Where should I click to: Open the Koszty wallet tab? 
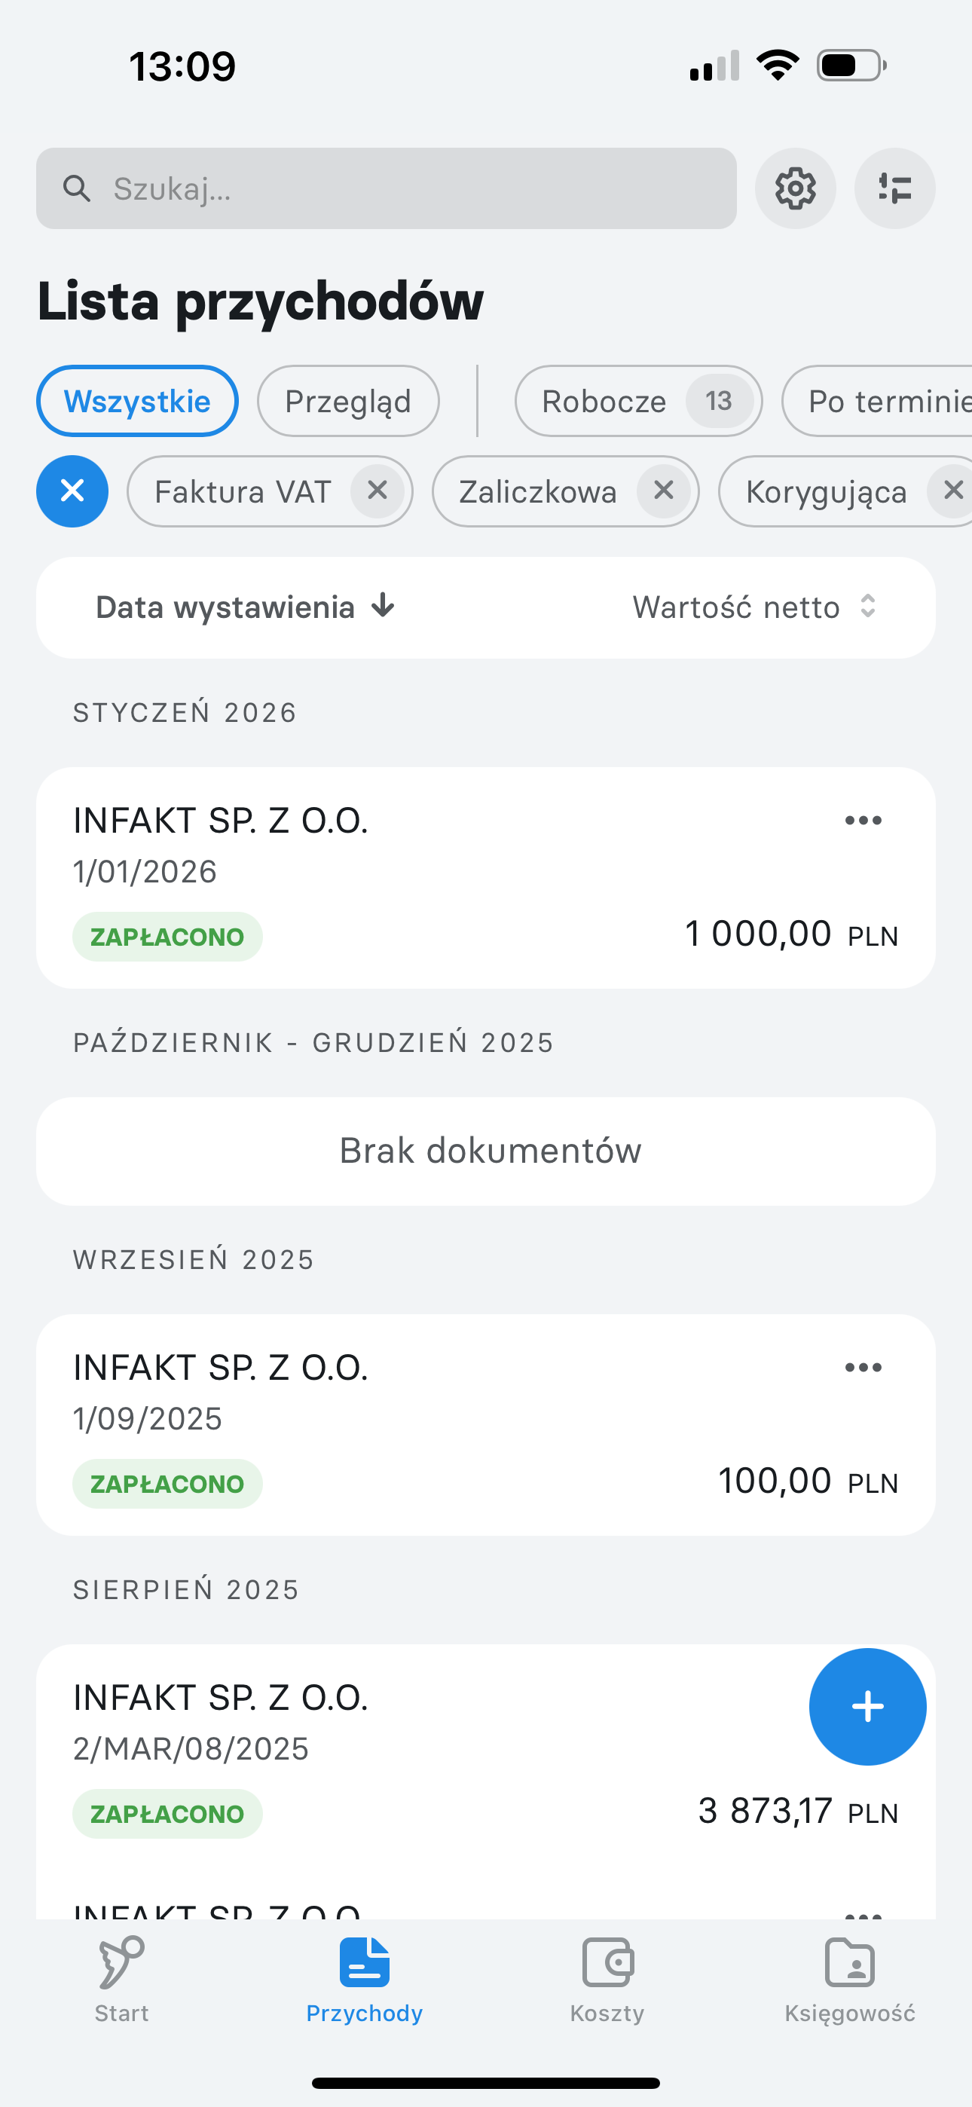(x=607, y=1980)
